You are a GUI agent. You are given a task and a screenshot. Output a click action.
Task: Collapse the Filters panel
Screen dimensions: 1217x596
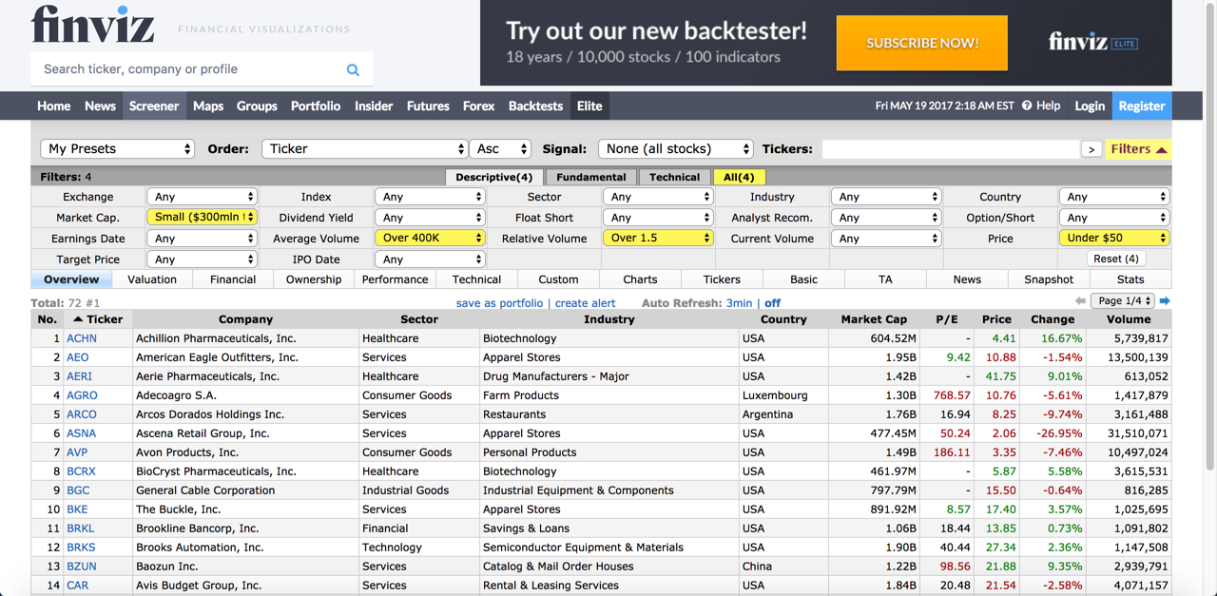tap(1138, 148)
